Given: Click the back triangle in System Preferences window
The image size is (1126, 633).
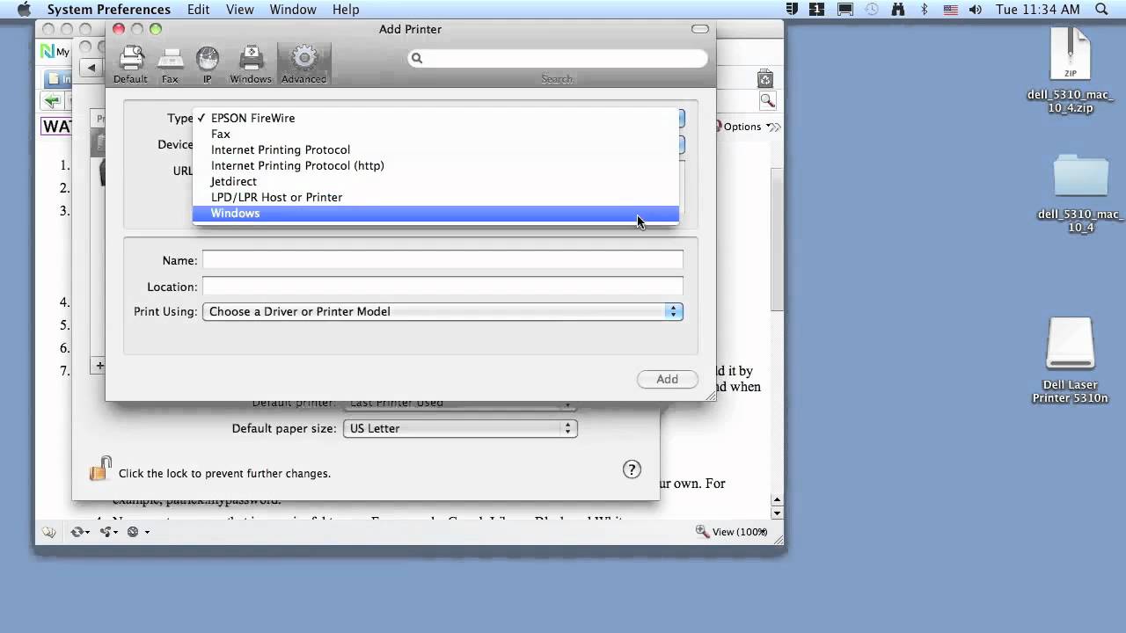Looking at the screenshot, I should pyautogui.click(x=91, y=68).
